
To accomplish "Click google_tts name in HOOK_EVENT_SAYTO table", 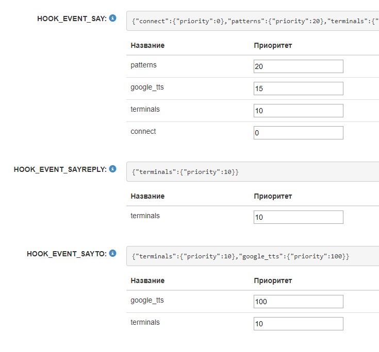I will click(x=147, y=300).
